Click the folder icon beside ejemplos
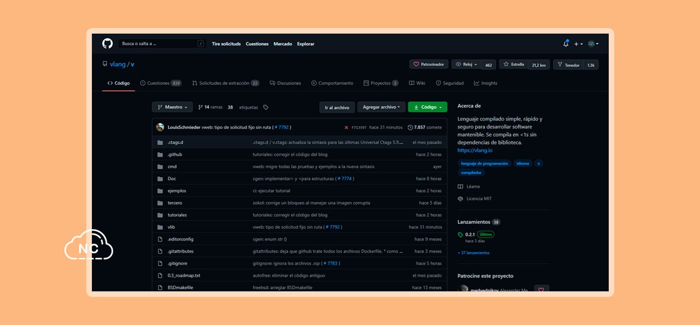Viewport: 700px width, 325px height. (160, 191)
